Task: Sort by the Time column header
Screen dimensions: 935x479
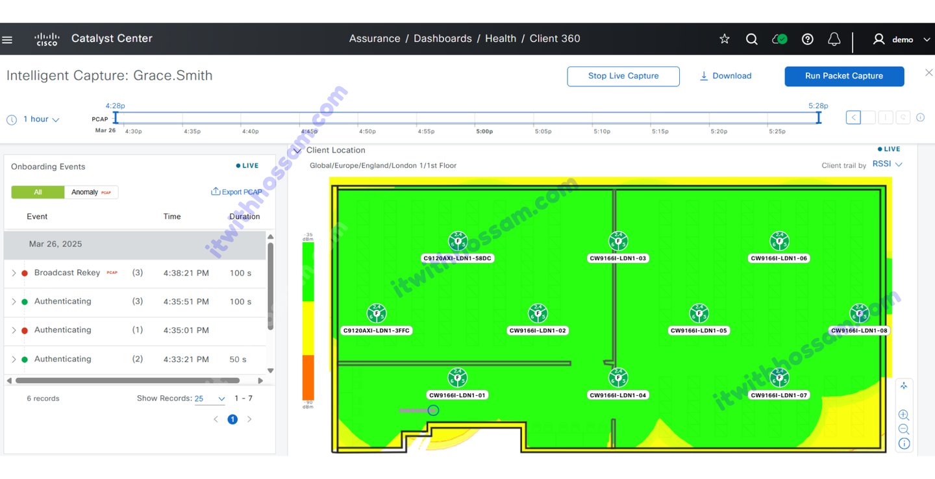Action: point(172,217)
